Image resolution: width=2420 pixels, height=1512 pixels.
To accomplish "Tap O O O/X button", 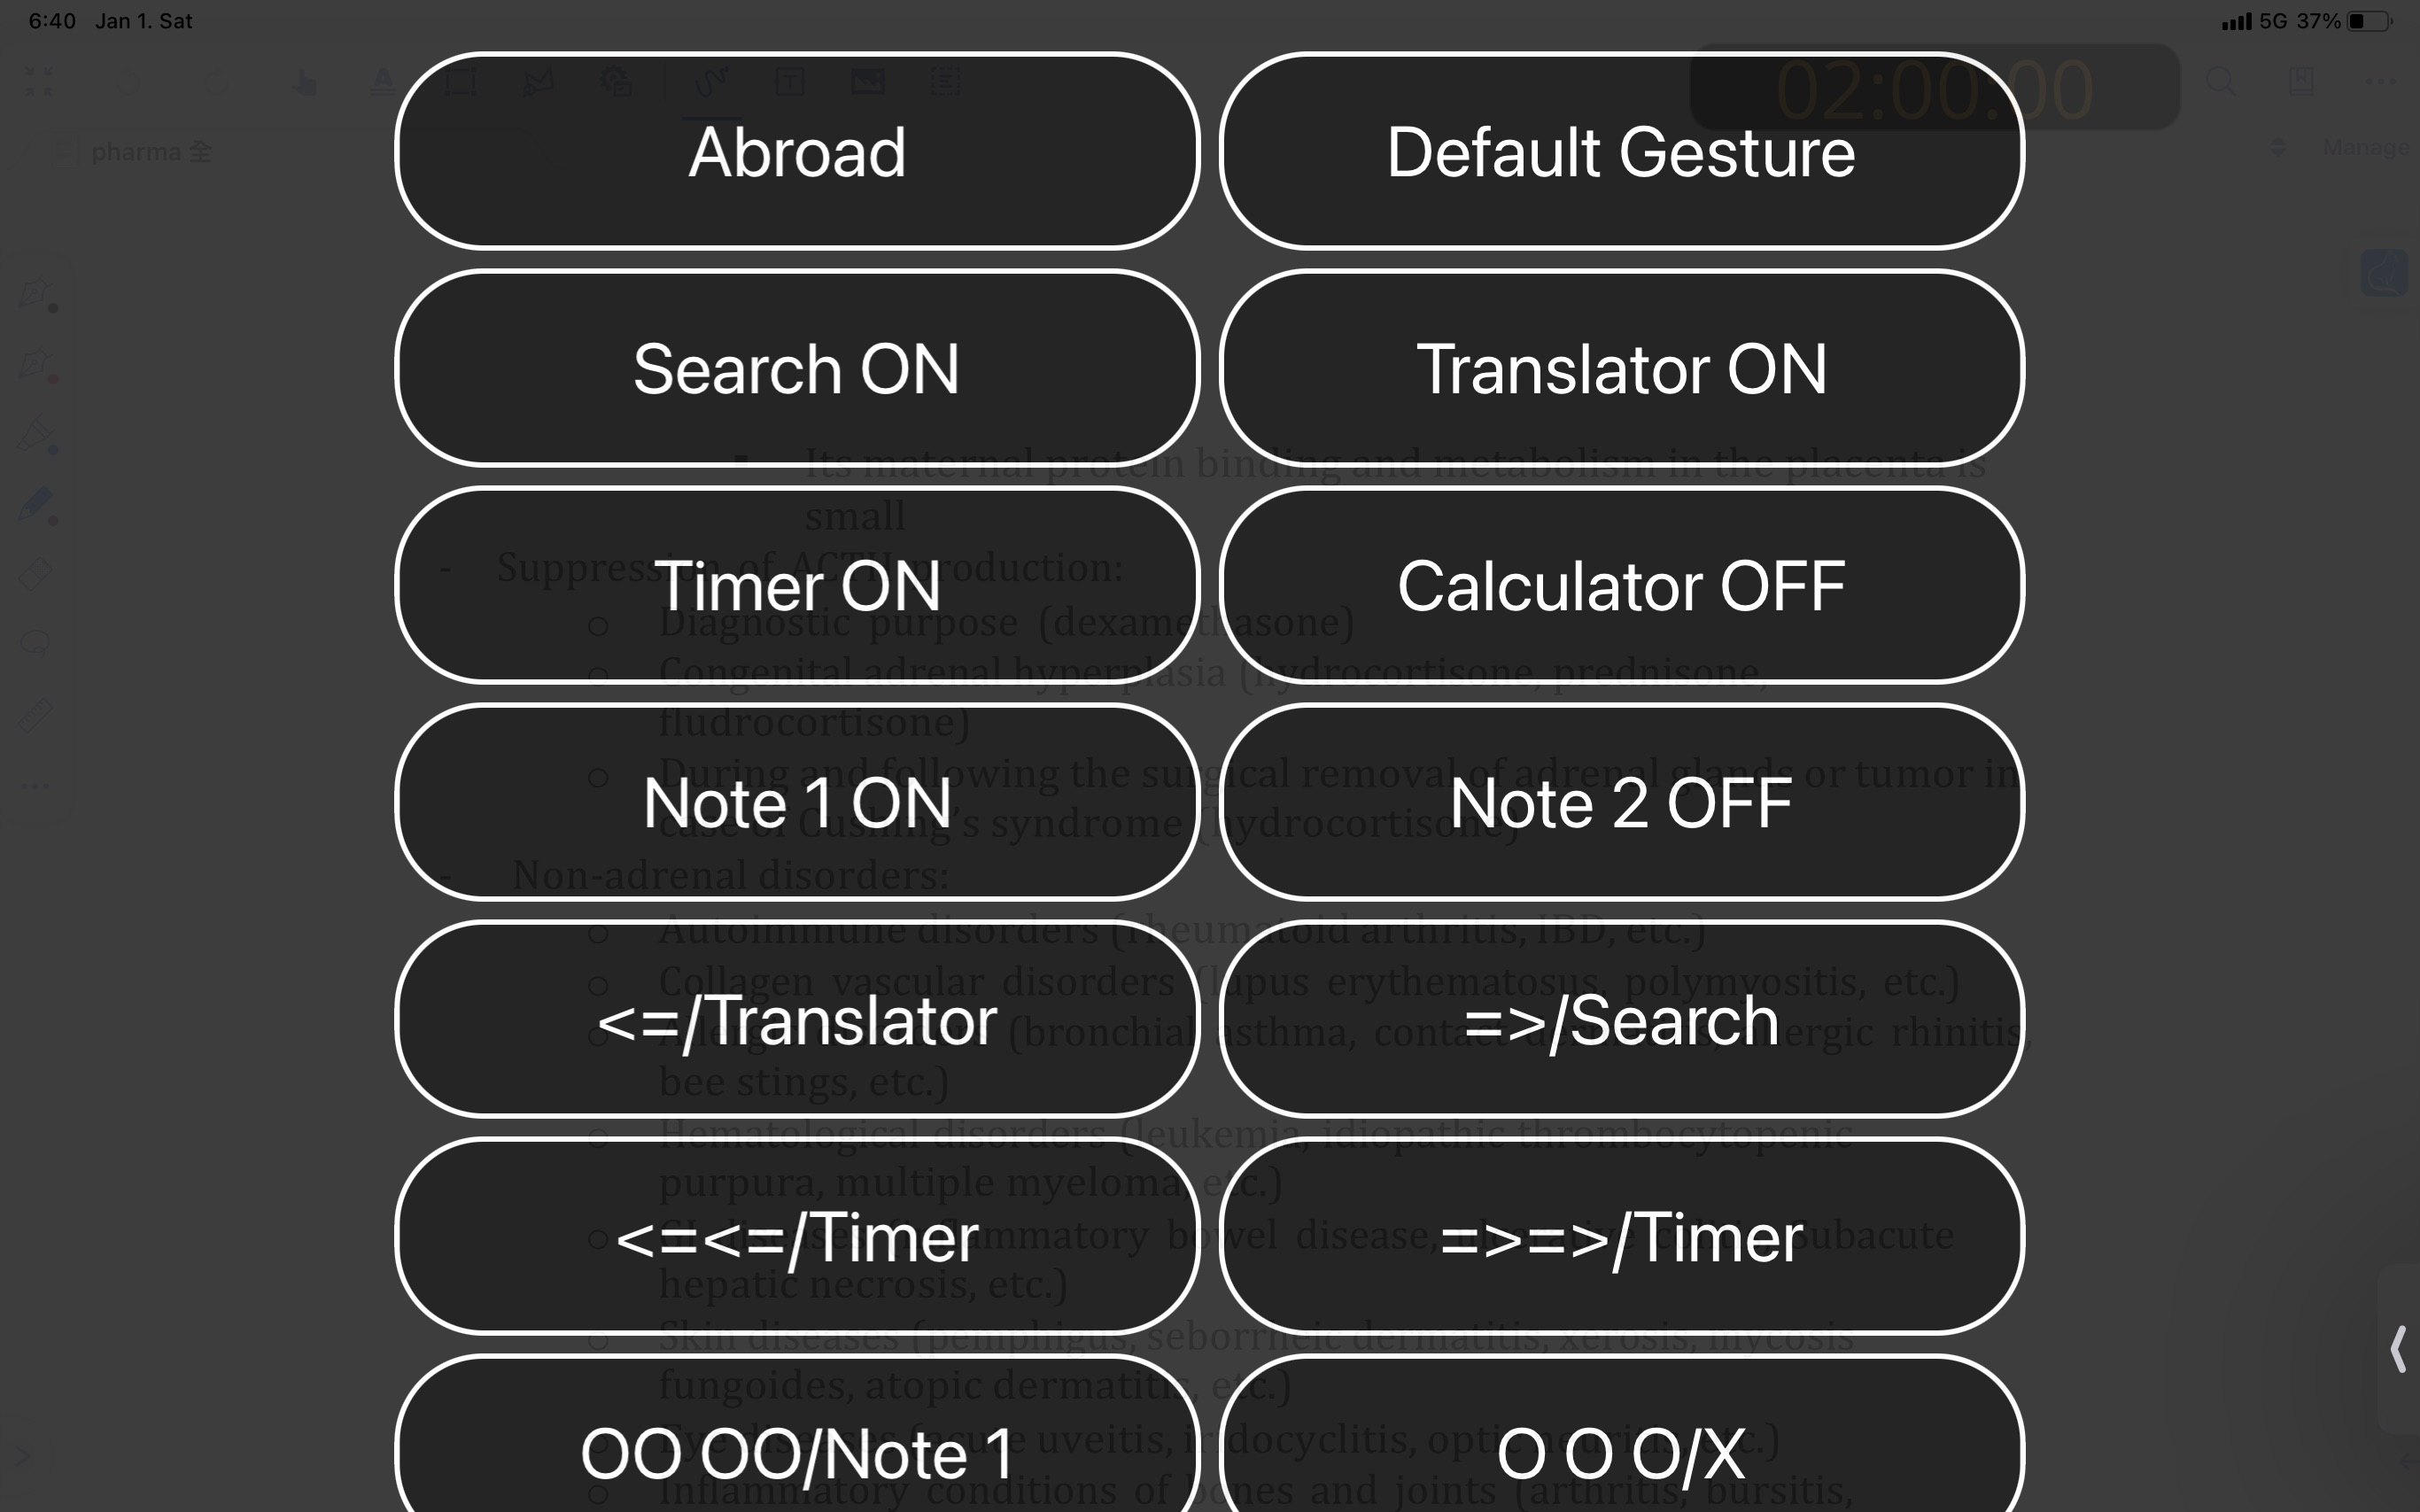I will coord(1619,1451).
